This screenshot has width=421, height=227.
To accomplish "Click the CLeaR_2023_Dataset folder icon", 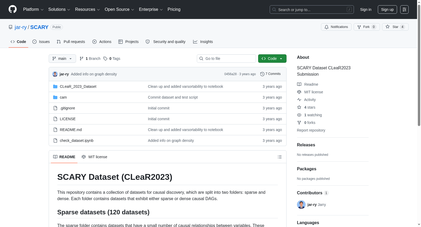I will click(55, 86).
